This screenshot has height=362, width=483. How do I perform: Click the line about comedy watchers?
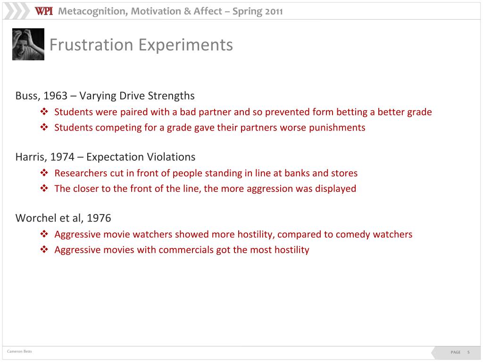233,234
